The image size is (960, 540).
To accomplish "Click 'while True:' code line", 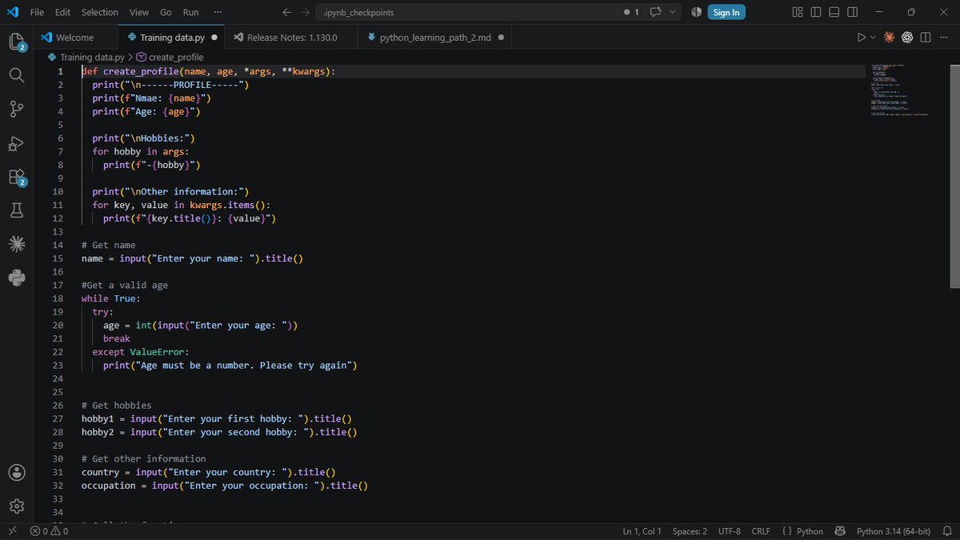I will pyautogui.click(x=111, y=298).
